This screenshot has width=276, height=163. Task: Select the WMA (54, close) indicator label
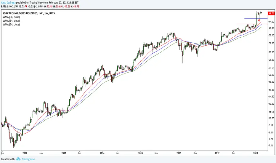(x=11, y=21)
